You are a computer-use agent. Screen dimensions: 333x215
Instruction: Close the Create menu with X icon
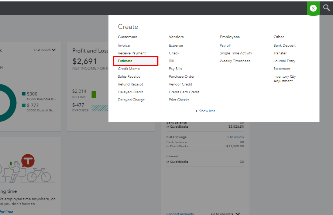313,8
